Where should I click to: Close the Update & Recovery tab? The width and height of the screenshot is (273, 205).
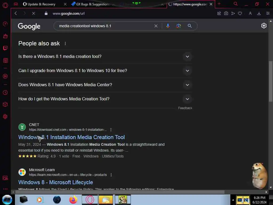(65, 4)
